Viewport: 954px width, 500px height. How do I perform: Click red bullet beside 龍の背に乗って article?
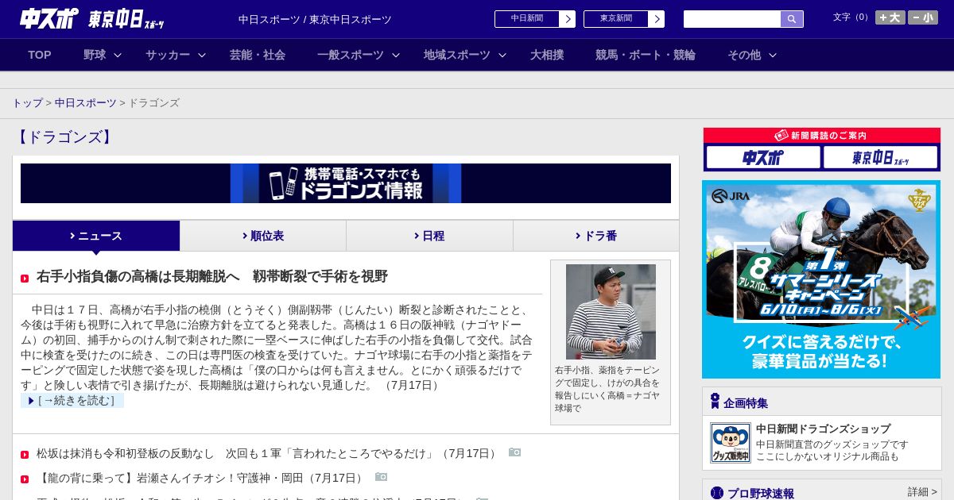25,479
